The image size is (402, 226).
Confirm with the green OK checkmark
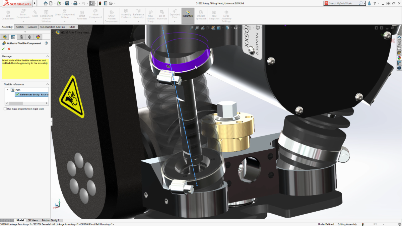click(x=3, y=49)
